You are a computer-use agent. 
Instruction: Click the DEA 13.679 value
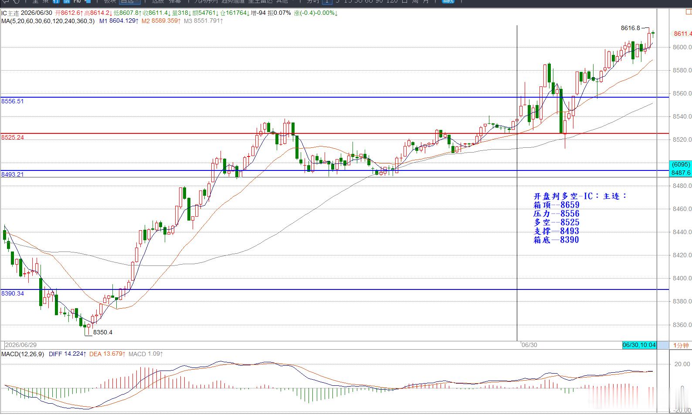(x=107, y=354)
